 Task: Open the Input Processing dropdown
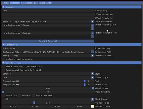(92, 21)
